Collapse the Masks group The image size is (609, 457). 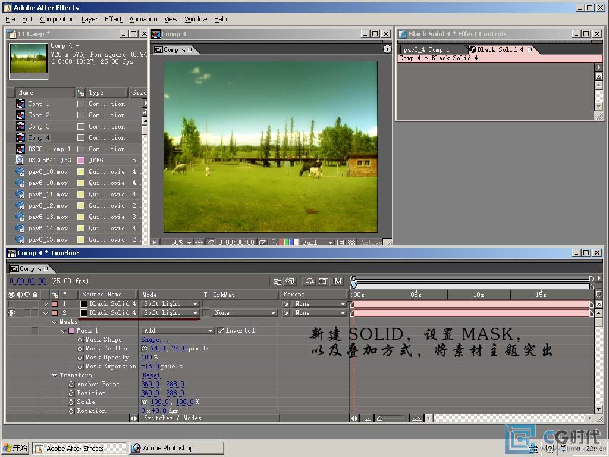[54, 322]
